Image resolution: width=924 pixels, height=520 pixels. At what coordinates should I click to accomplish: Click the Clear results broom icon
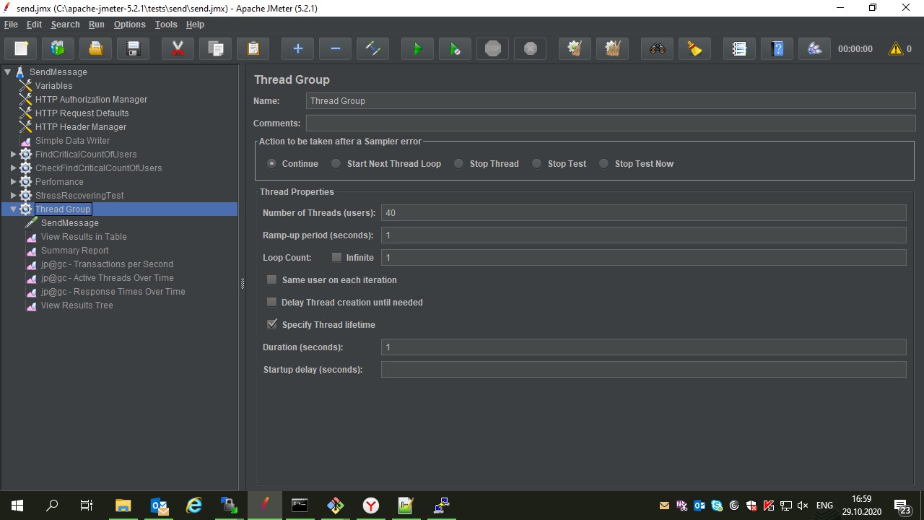pos(575,49)
